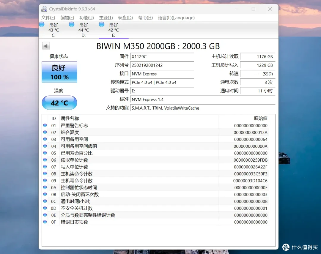Click raw value 0000000026A22F
Viewport: 321px width, 254px height.
tap(251, 167)
